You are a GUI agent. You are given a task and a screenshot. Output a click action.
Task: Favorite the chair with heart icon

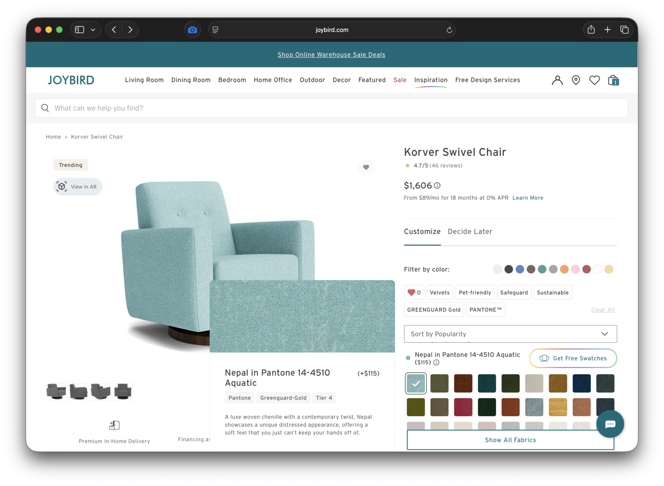366,167
